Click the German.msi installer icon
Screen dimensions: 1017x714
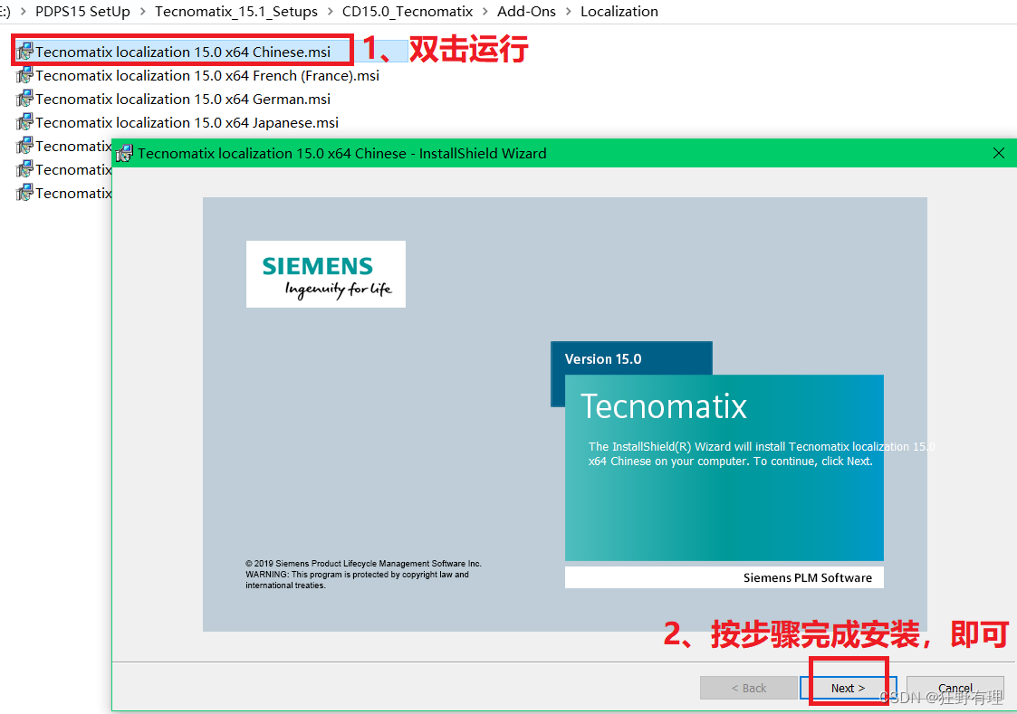pos(24,100)
